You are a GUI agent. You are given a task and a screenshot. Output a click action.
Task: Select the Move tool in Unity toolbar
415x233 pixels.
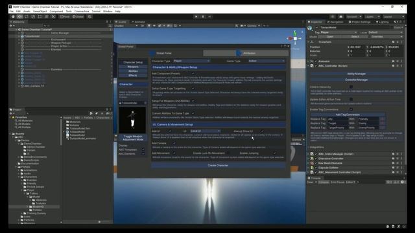[x=19, y=17]
